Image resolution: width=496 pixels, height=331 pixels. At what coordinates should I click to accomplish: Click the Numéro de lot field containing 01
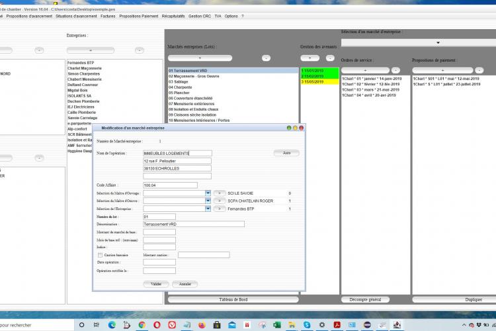159,216
